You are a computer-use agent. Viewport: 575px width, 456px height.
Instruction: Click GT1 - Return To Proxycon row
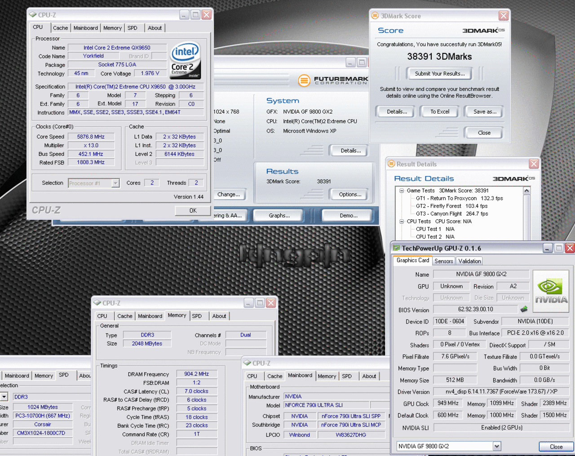pos(459,198)
